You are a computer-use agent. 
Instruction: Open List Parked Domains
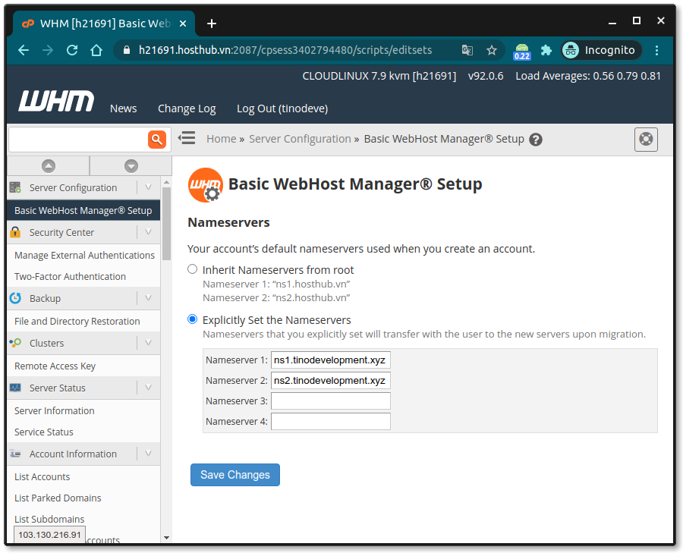click(x=58, y=498)
